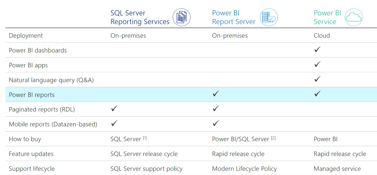Click the Power BI Service cloud icon
The image size is (377, 175).
[354, 17]
